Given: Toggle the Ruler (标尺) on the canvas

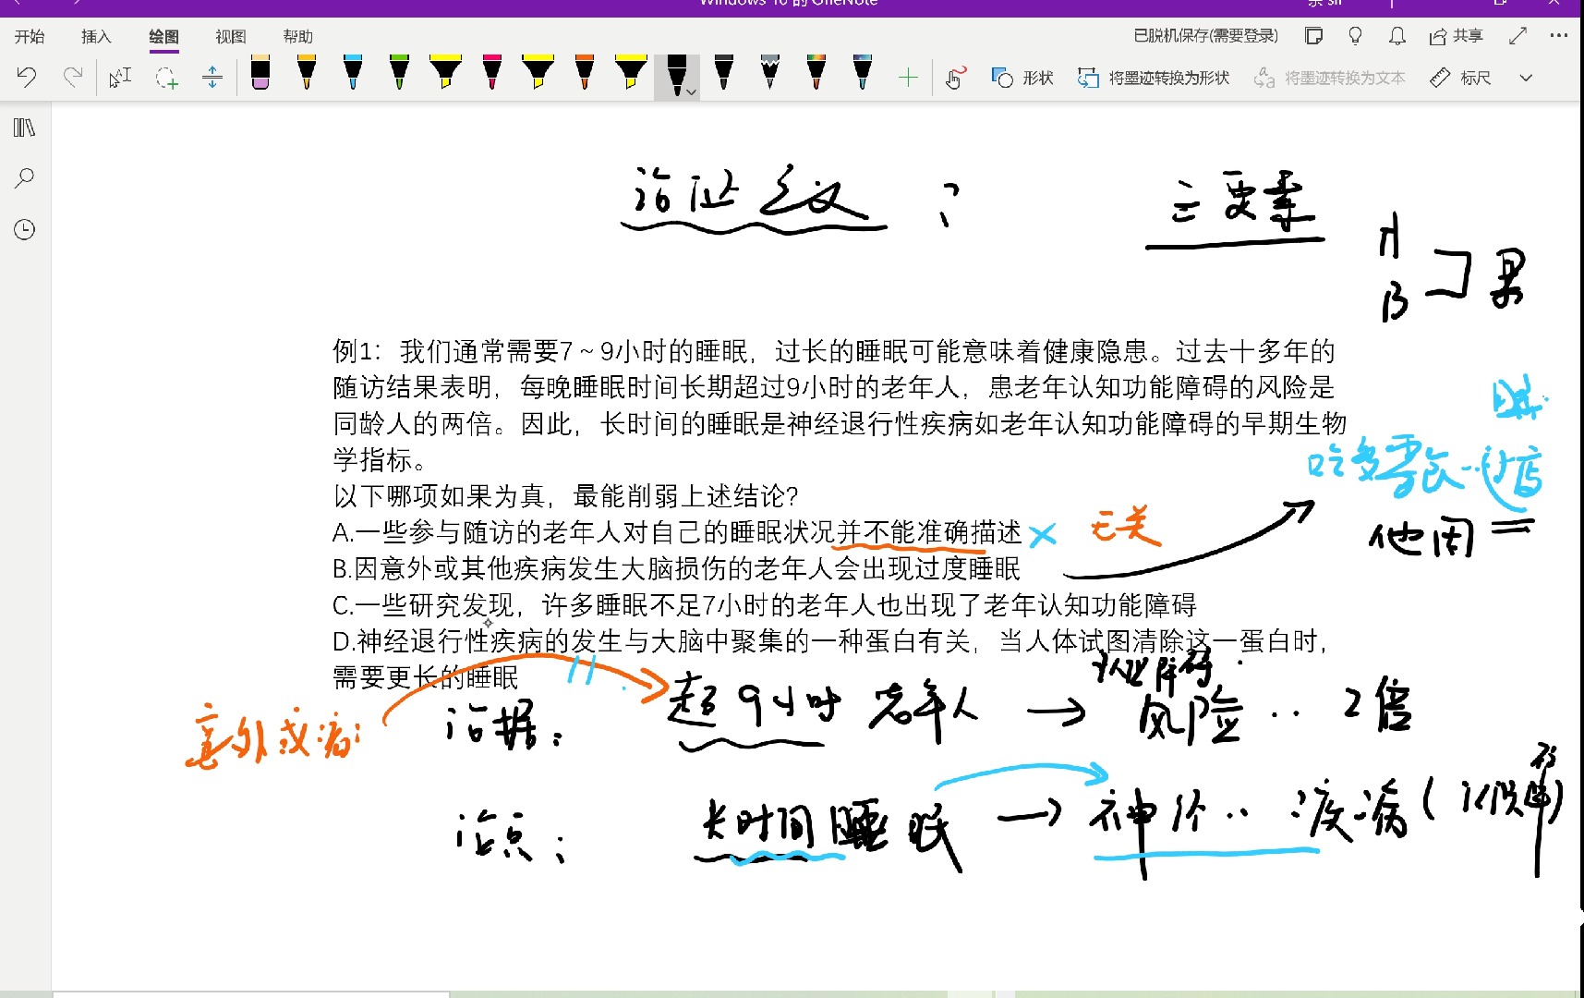Looking at the screenshot, I should pyautogui.click(x=1460, y=78).
